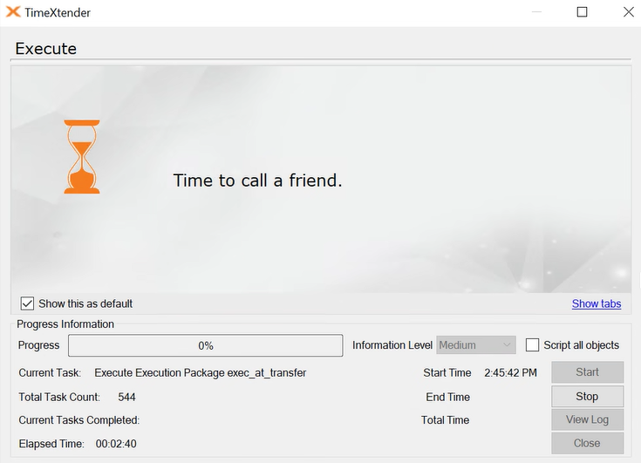The width and height of the screenshot is (641, 463).
Task: Click the Total Task Count value 544
Action: pos(126,397)
